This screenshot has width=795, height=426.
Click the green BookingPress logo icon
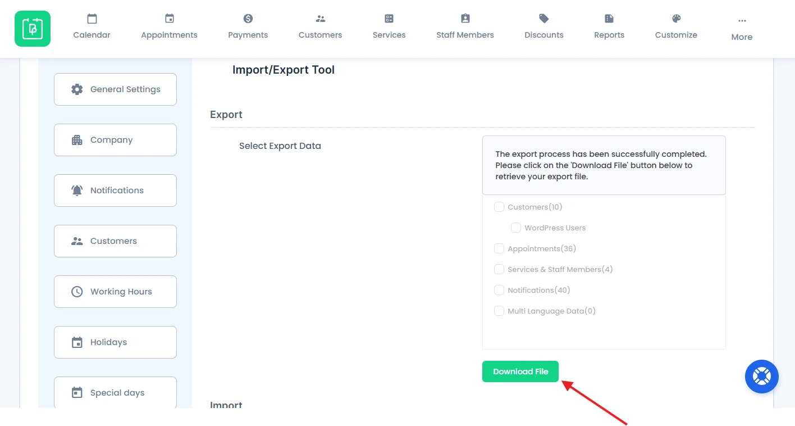coord(33,29)
